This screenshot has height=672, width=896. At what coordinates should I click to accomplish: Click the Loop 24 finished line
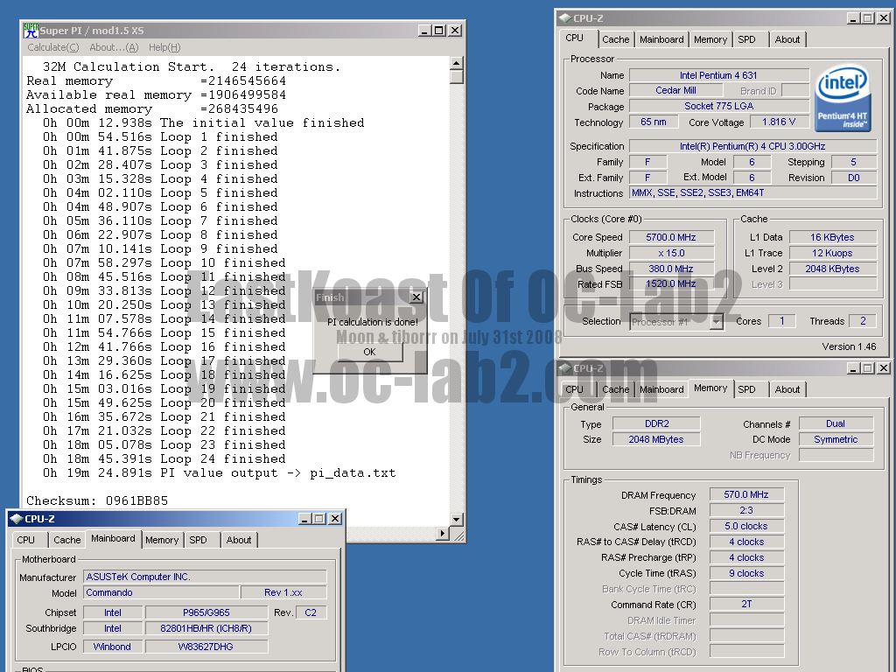[164, 458]
